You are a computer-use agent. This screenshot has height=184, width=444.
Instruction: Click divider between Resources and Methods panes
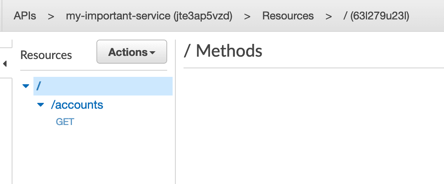176,112
